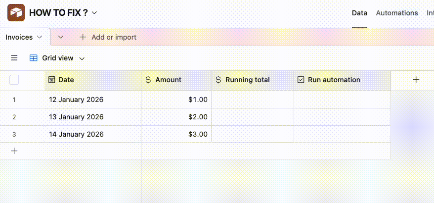Open the views sidebar hamburger icon
434x203 pixels.
pyautogui.click(x=14, y=58)
